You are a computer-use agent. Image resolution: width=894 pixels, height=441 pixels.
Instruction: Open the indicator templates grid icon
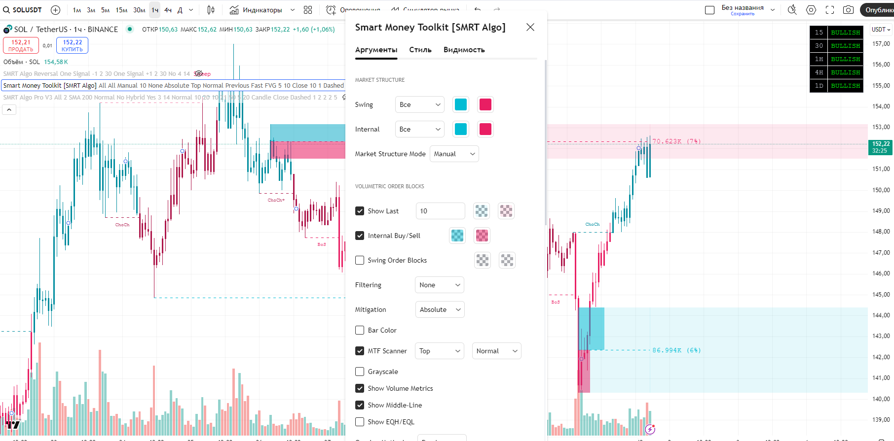pyautogui.click(x=308, y=10)
